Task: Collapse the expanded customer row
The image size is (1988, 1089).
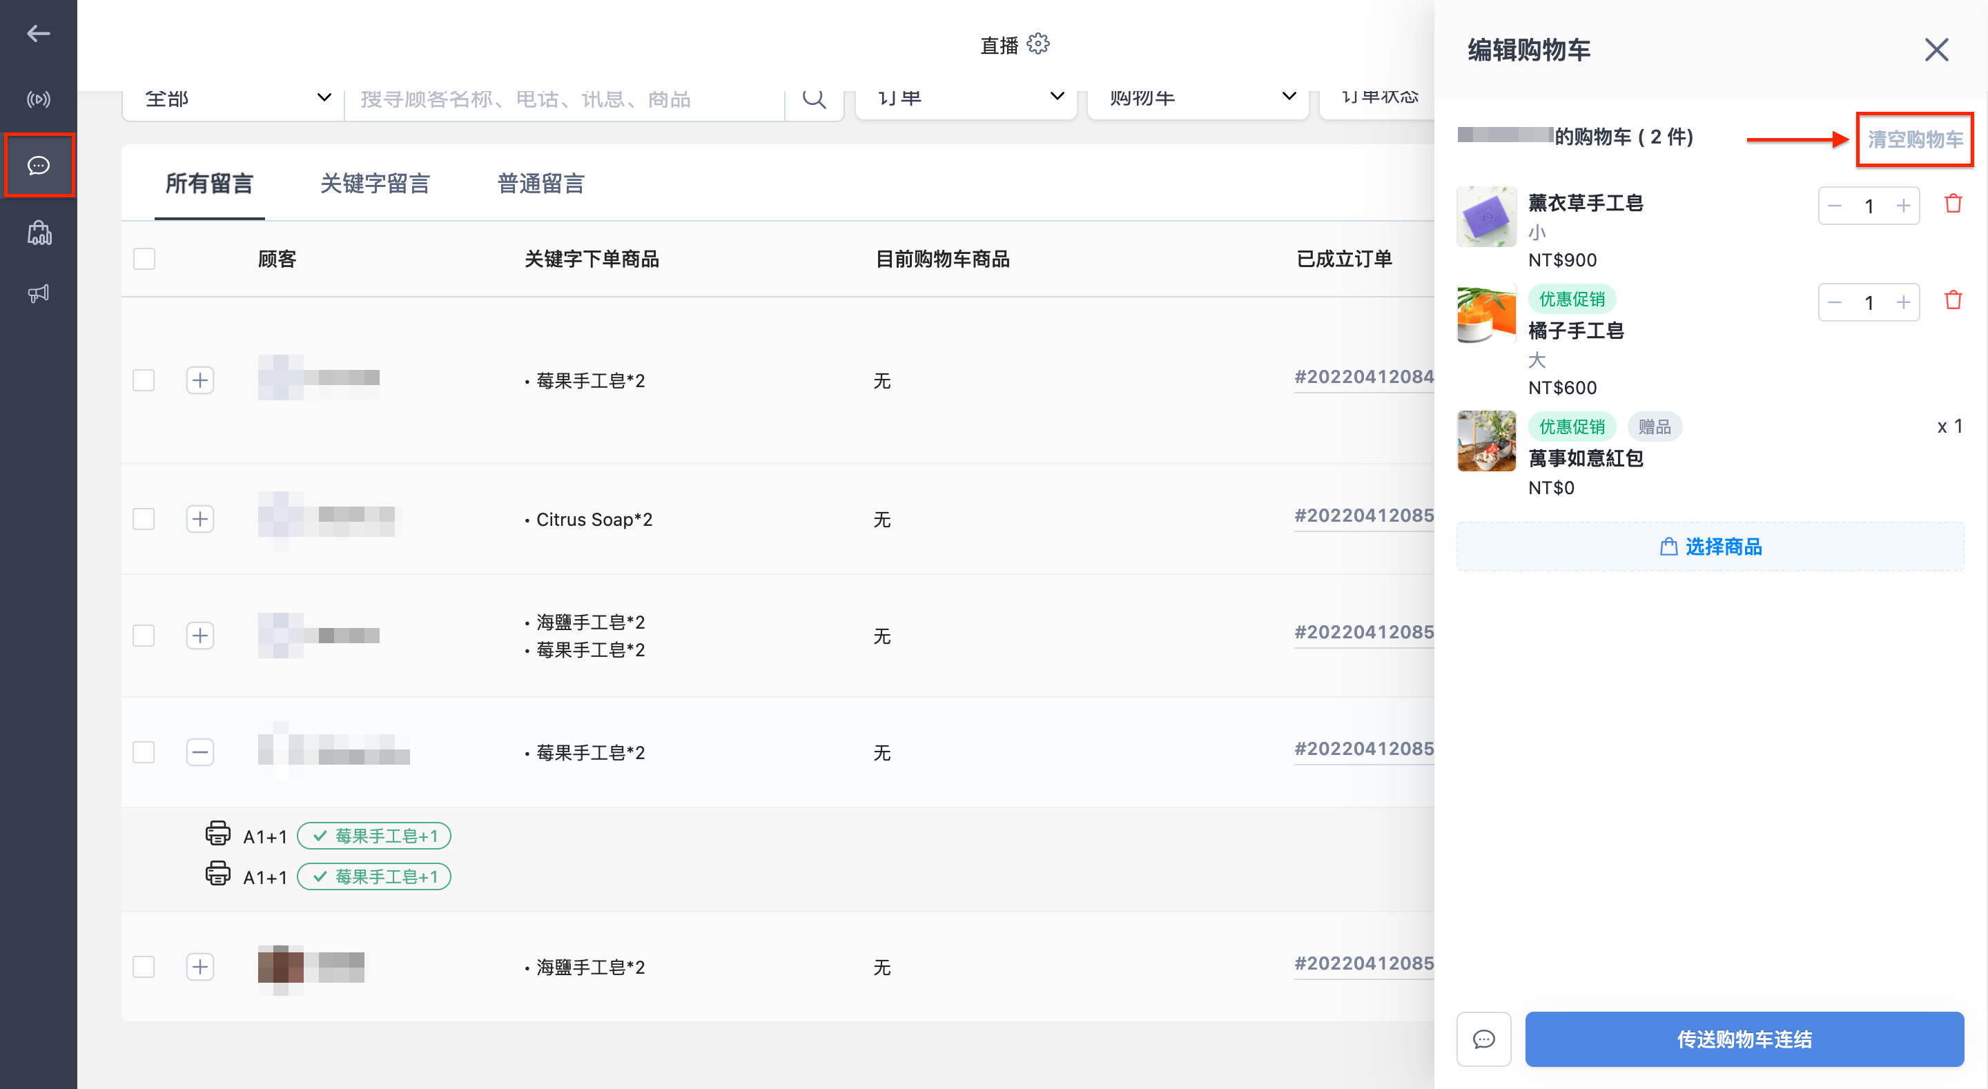Action: (201, 752)
